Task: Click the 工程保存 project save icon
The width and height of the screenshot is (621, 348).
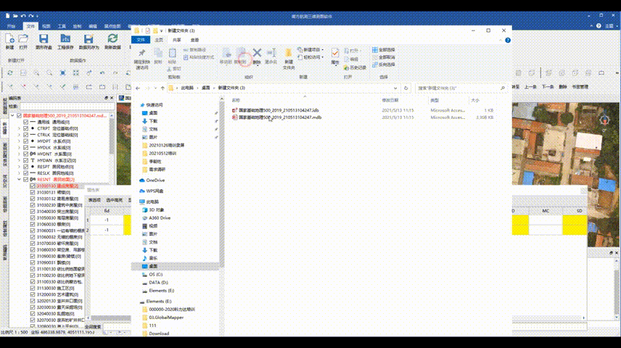Action: point(65,40)
